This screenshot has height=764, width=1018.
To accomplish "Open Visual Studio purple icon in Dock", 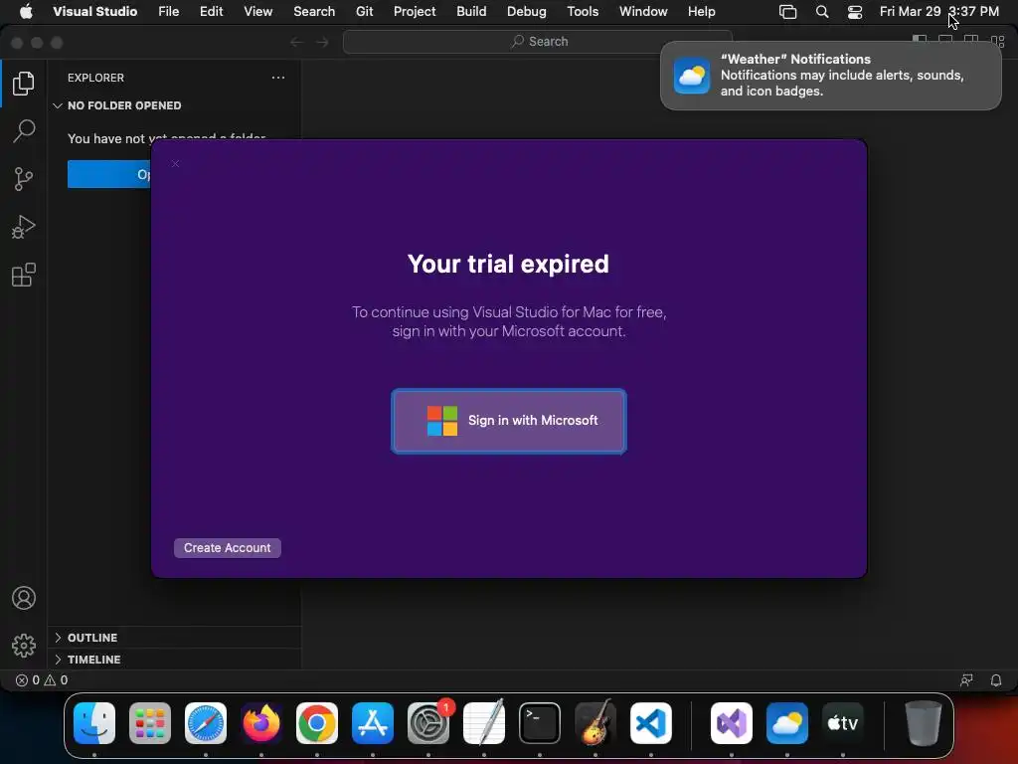I will [x=731, y=722].
